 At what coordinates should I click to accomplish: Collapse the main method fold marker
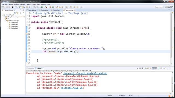[31, 28]
